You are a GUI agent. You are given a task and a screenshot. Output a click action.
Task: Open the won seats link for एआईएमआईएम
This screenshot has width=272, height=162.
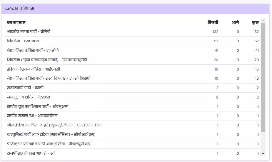tap(218, 125)
